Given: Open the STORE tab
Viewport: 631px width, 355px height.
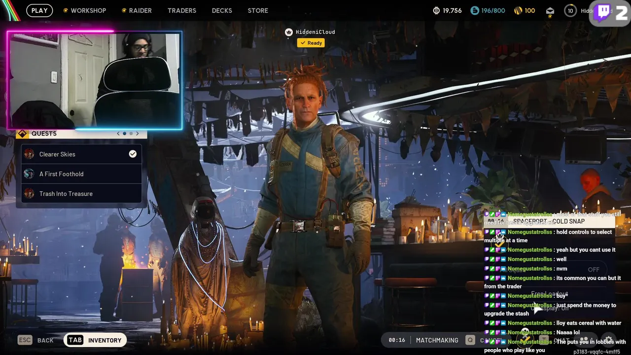Looking at the screenshot, I should pyautogui.click(x=258, y=10).
